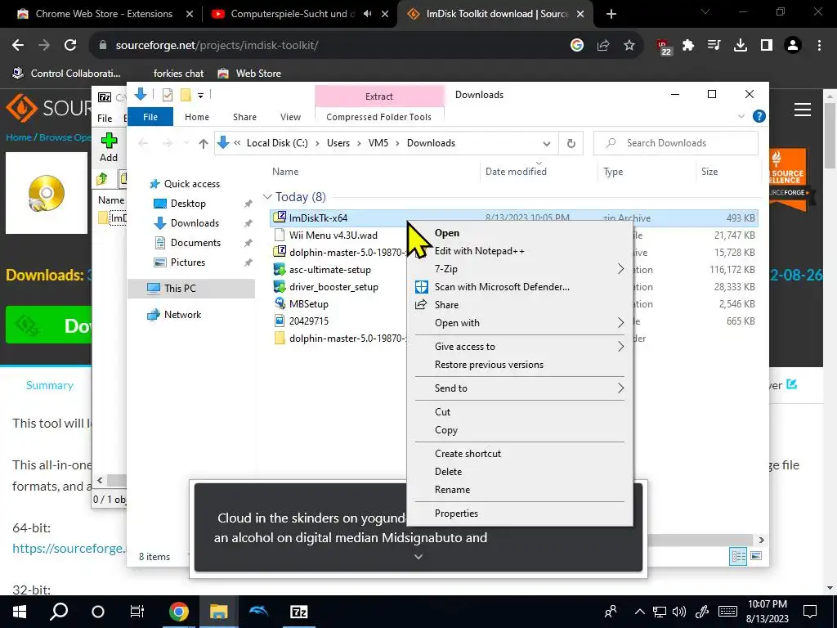
Task: Click the share page icon in address bar
Action: pyautogui.click(x=603, y=46)
